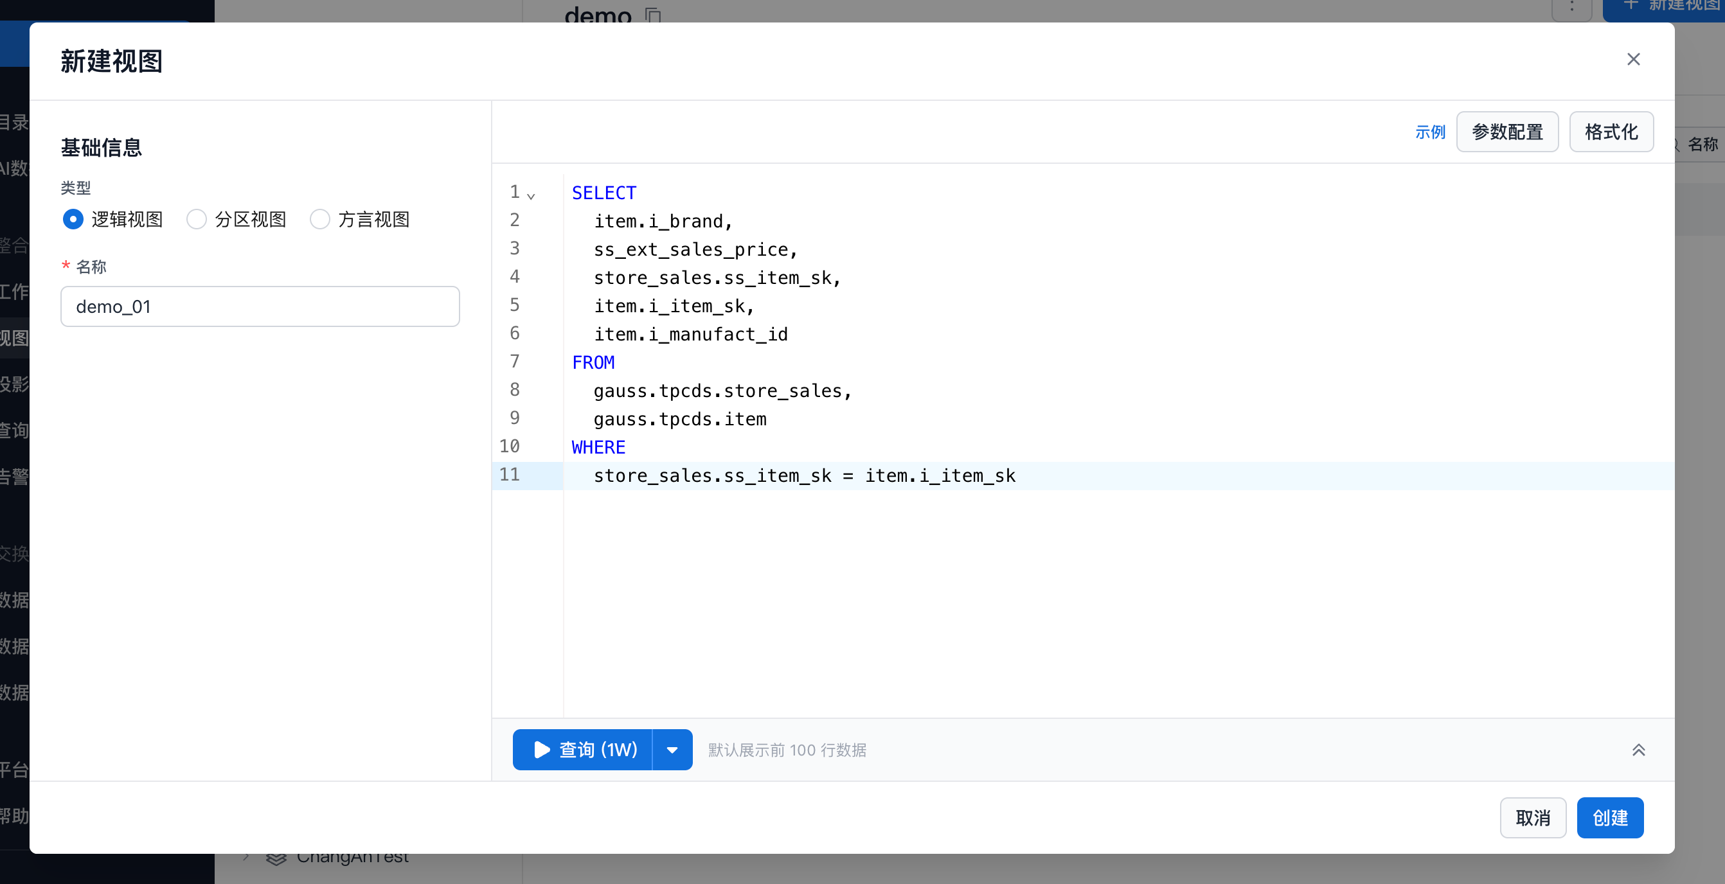Open 参数配置 settings

1506,132
